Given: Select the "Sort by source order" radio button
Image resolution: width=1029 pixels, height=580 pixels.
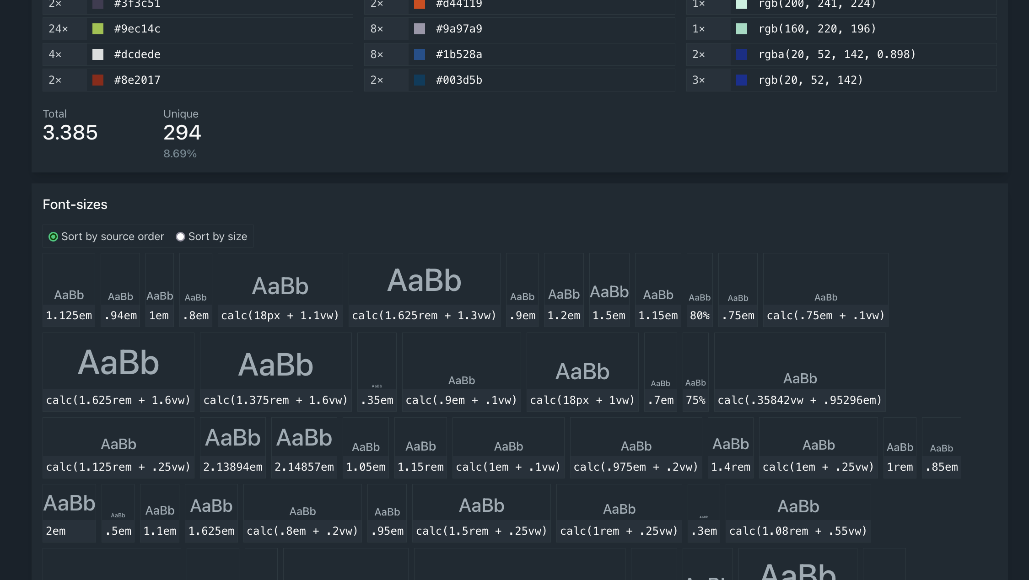Looking at the screenshot, I should pos(54,236).
